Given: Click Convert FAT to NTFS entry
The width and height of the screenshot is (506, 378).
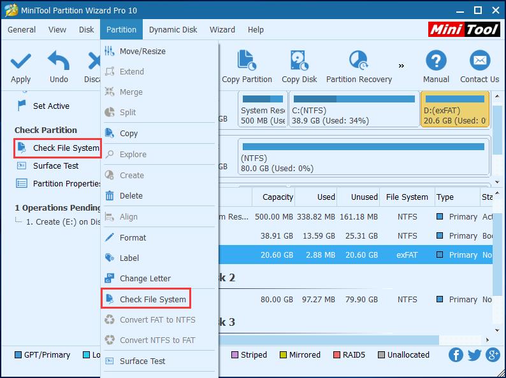Looking at the screenshot, I should (157, 319).
